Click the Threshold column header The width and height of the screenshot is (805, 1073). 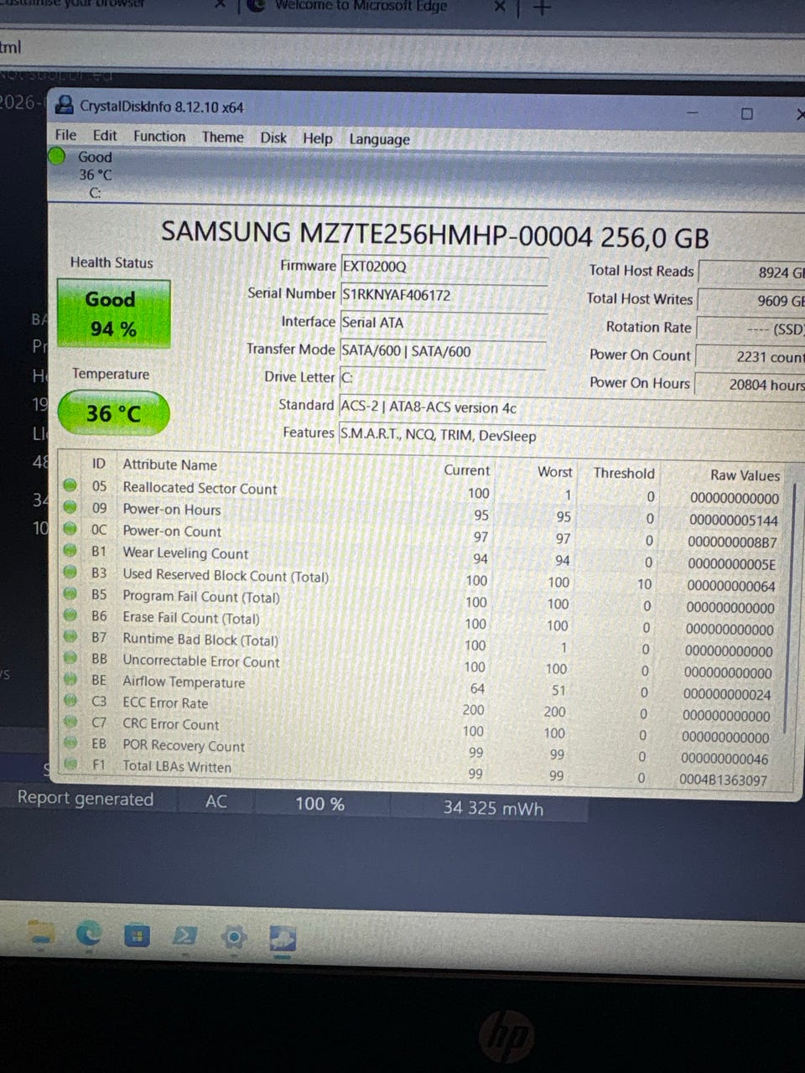click(x=624, y=473)
